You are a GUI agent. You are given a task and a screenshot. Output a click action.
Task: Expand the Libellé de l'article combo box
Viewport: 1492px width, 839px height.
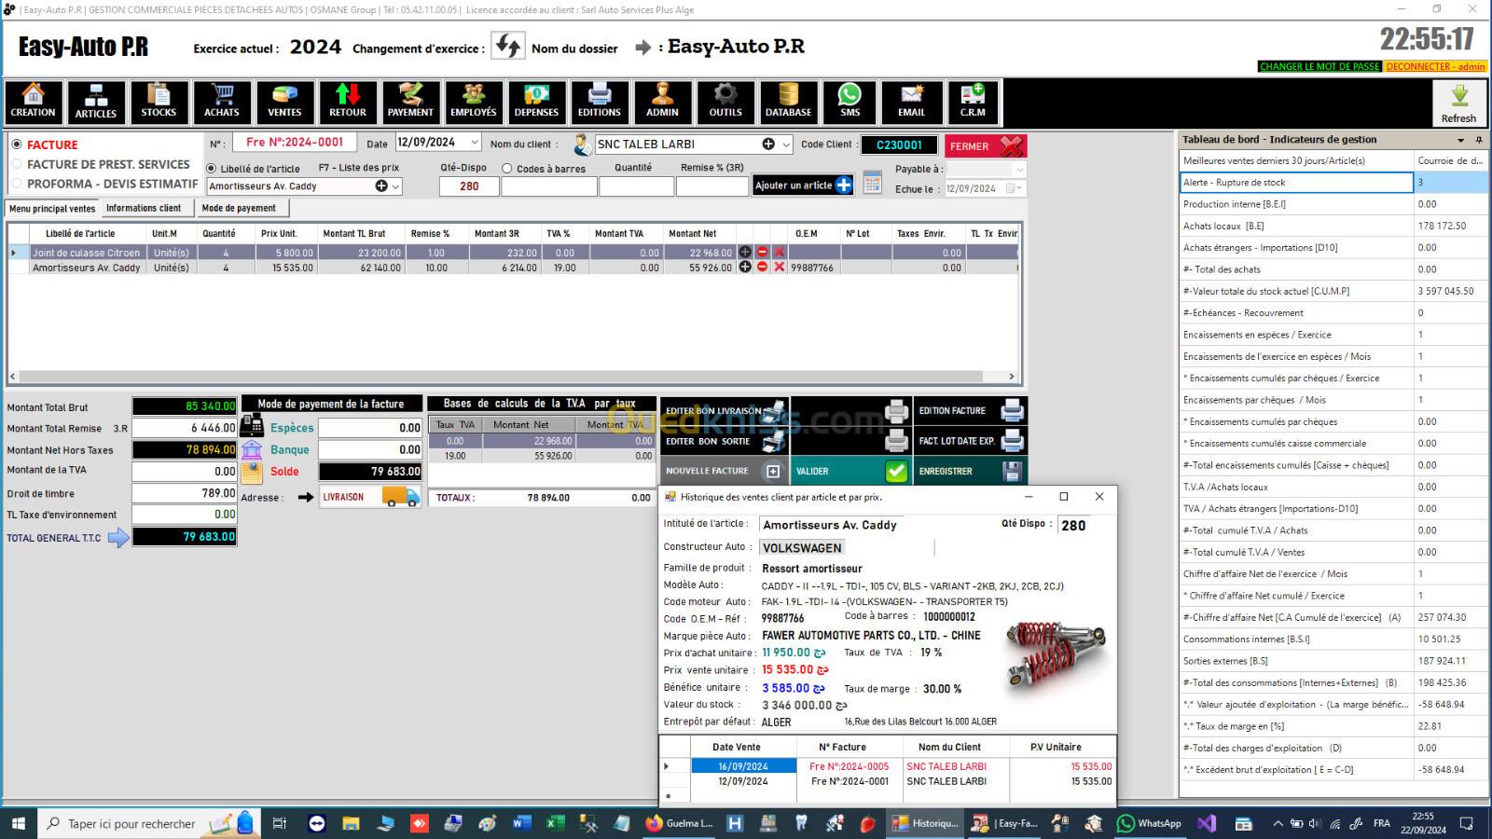[395, 186]
